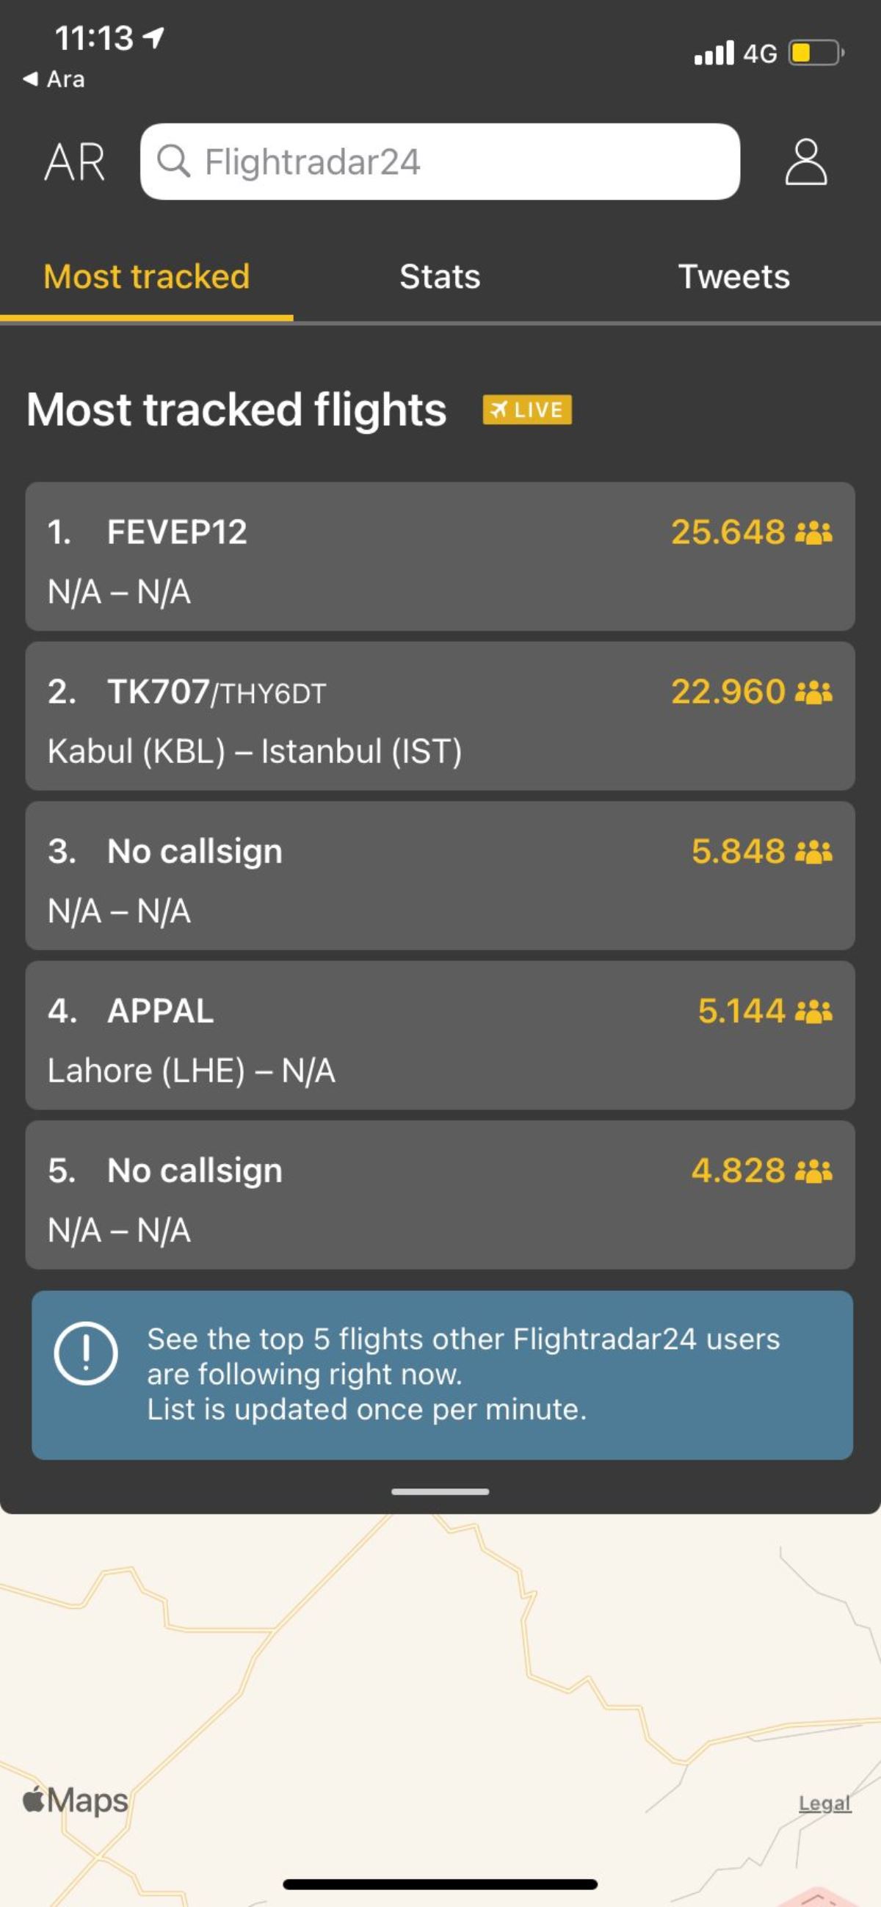Screen dimensions: 881x1907
Task: Tap the user profile icon
Action: click(x=805, y=162)
